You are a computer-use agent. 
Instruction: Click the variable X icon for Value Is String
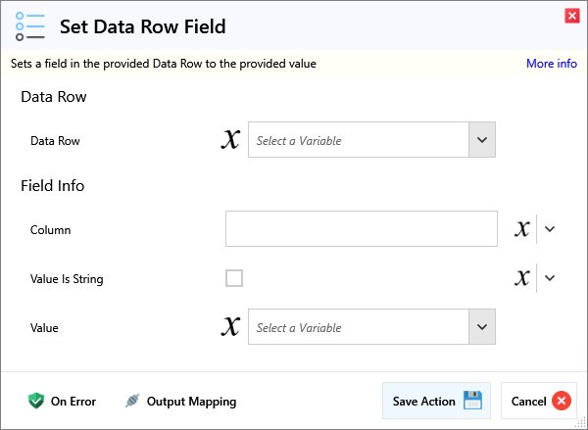click(x=522, y=278)
